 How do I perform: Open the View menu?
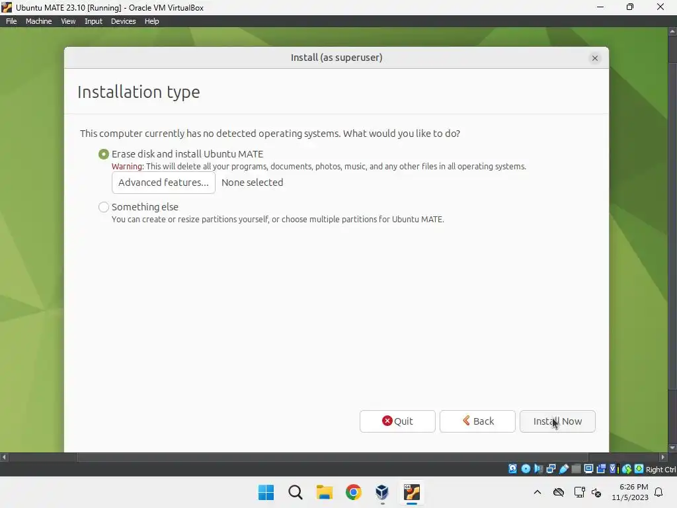pos(68,21)
